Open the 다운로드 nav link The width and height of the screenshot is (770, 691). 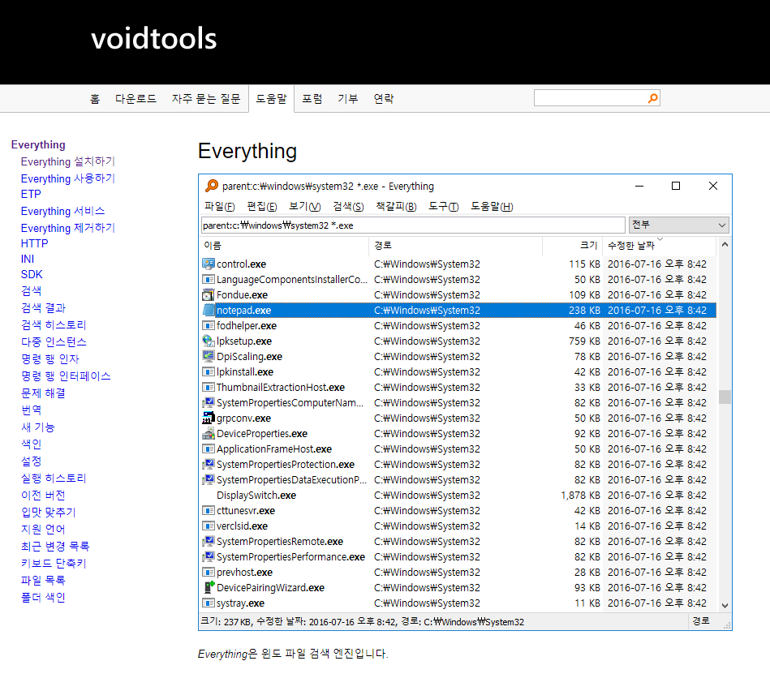pyautogui.click(x=136, y=99)
